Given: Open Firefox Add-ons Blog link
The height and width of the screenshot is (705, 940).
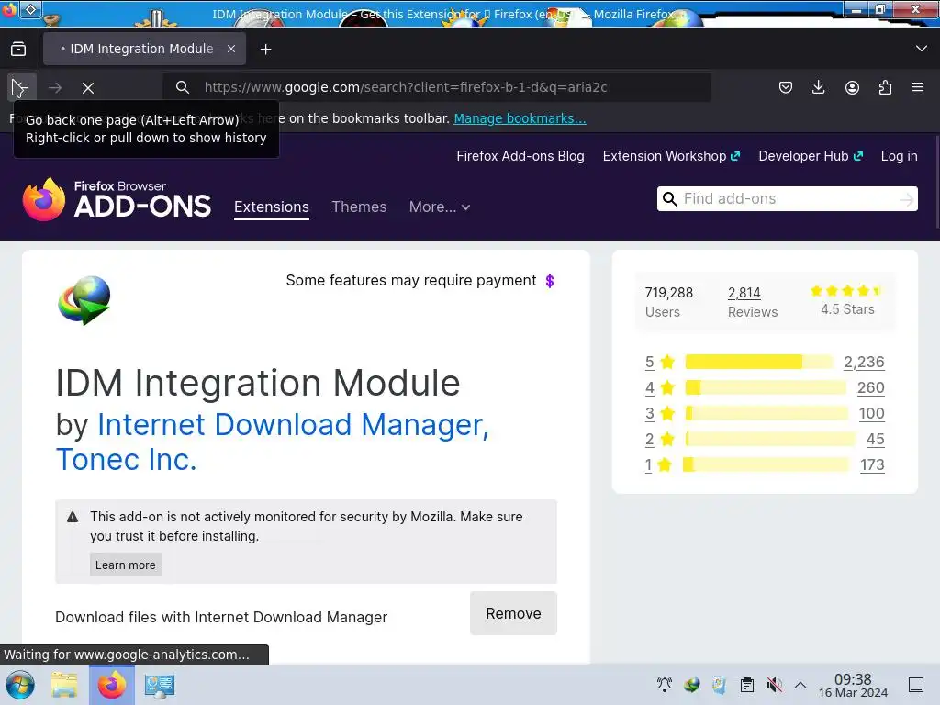Looking at the screenshot, I should (x=520, y=156).
